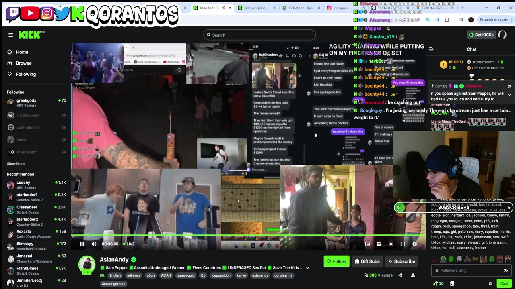Create a clip with clapperboard icon

tap(379, 244)
